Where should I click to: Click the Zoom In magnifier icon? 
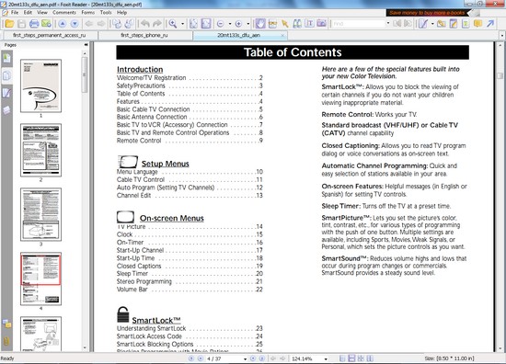173,24
